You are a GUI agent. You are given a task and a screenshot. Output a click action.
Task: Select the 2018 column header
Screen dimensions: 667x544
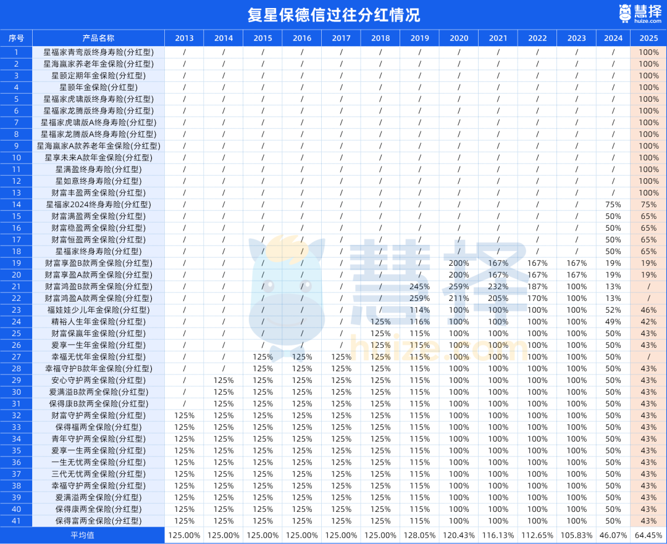click(380, 38)
